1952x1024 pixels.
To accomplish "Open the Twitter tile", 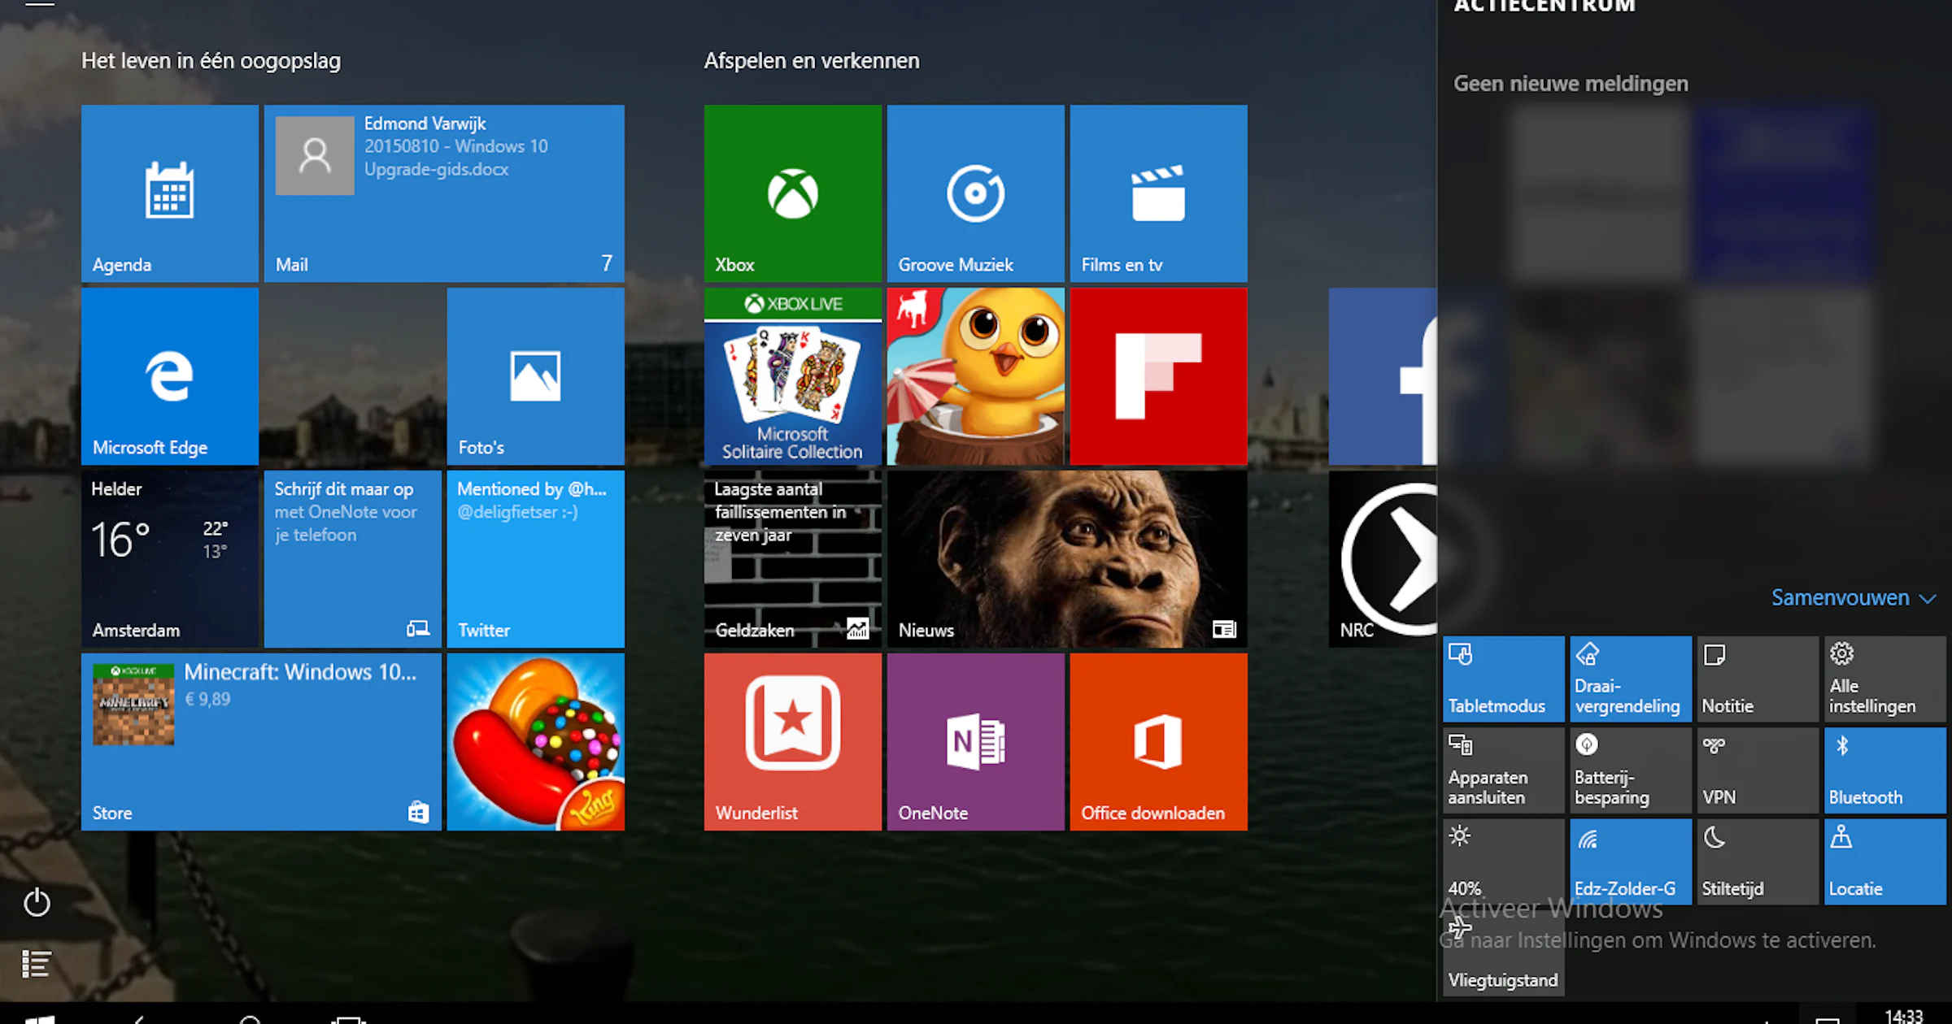I will pyautogui.click(x=535, y=559).
